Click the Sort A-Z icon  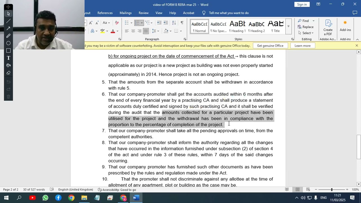click(x=174, y=23)
